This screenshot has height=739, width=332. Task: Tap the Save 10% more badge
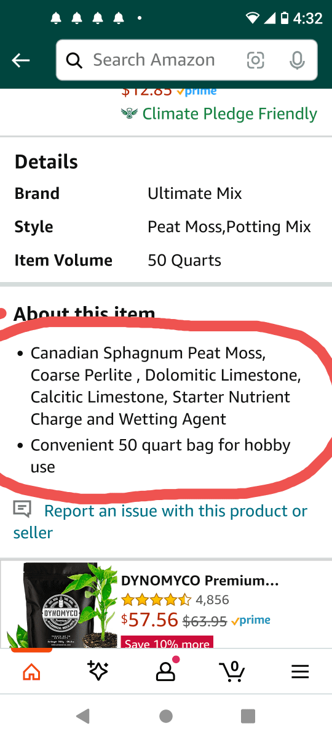point(167,642)
